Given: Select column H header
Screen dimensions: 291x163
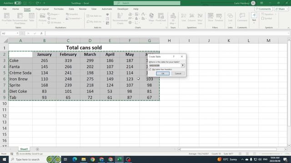Looking at the screenshot, I should 169,40.
